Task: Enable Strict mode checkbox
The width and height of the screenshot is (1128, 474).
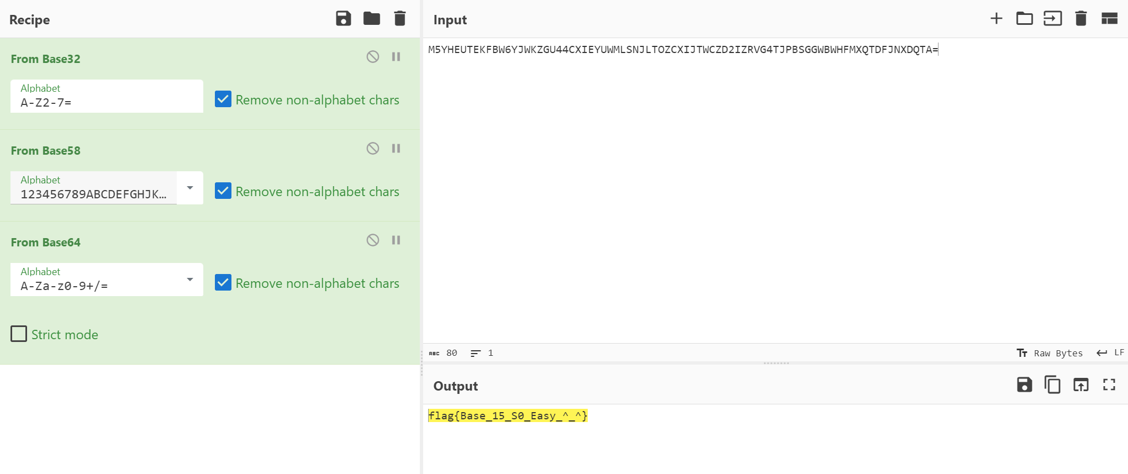Action: click(x=19, y=334)
